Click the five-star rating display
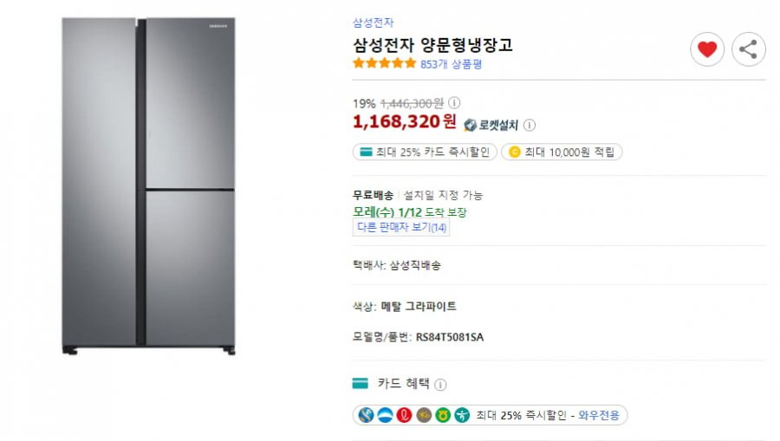Viewport: 780px width, 441px height. [384, 63]
